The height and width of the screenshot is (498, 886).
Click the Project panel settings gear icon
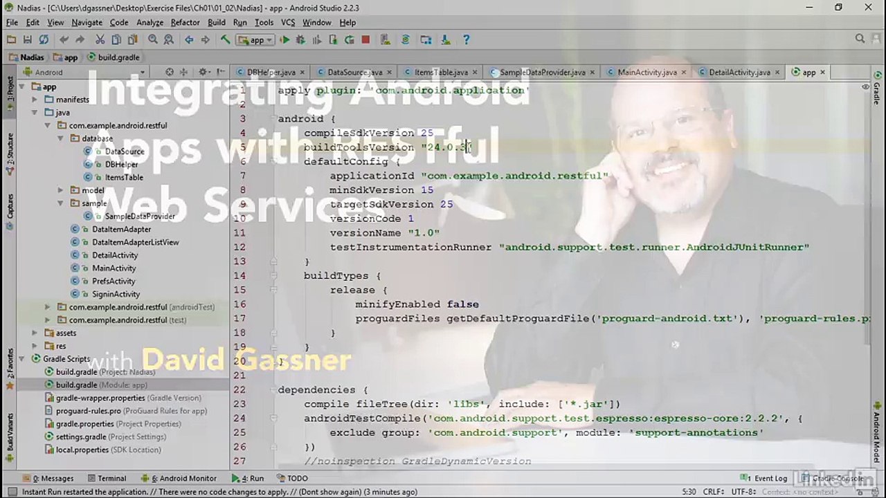204,72
